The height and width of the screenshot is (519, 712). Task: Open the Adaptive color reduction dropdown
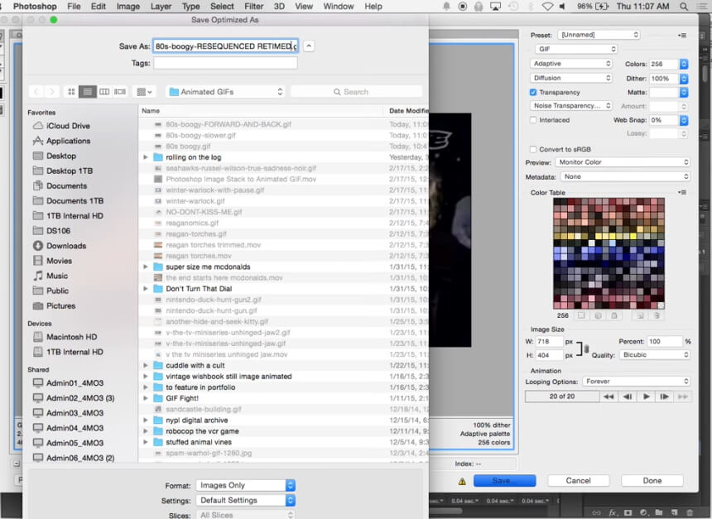(x=571, y=64)
